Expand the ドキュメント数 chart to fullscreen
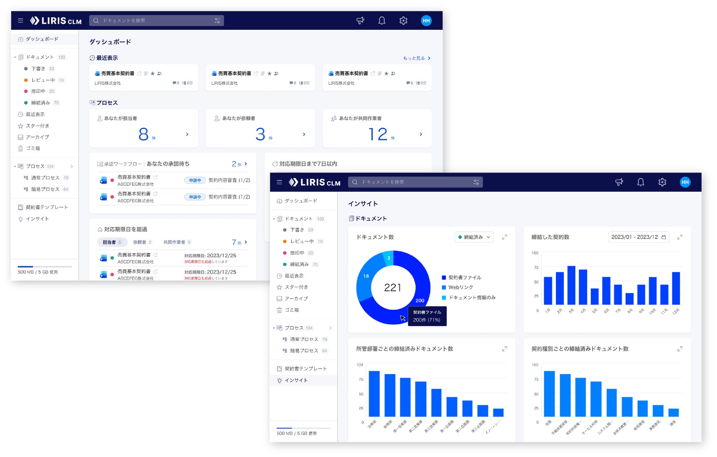The height and width of the screenshot is (457, 717). pyautogui.click(x=504, y=237)
